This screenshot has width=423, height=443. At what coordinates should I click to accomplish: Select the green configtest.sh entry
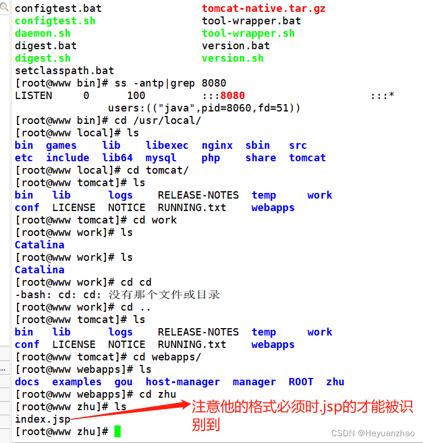click(55, 20)
